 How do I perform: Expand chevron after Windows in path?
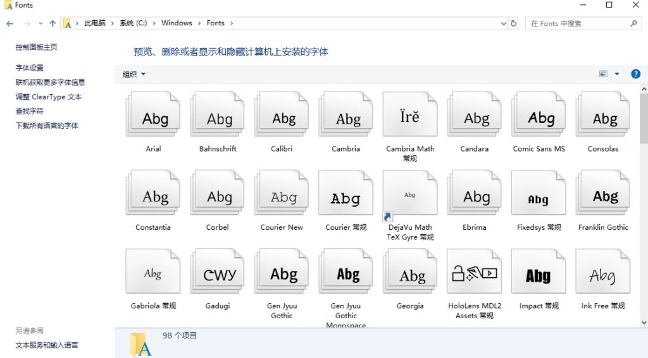pyautogui.click(x=199, y=23)
